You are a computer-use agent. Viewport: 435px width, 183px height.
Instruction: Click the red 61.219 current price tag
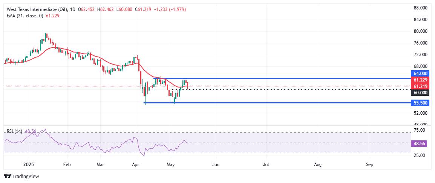tap(420, 86)
